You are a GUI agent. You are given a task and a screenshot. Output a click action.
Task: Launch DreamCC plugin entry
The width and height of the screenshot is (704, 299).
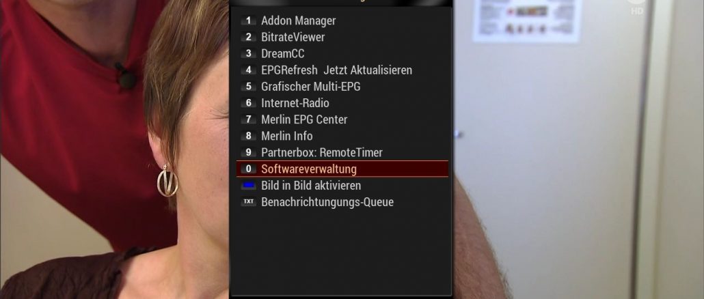[x=342, y=54]
